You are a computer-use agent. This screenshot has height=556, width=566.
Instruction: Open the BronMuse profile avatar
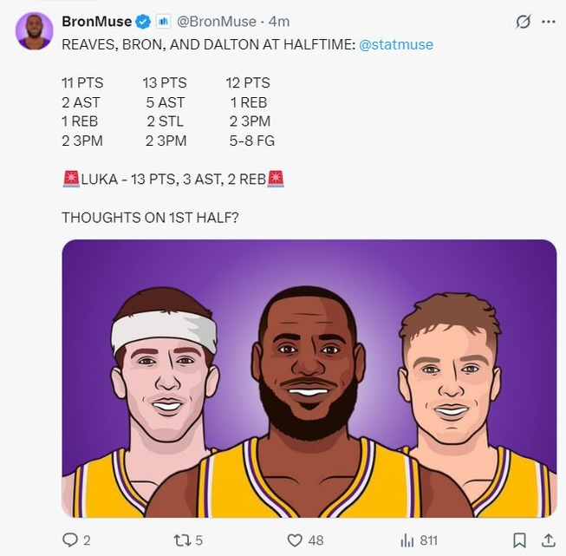point(35,30)
